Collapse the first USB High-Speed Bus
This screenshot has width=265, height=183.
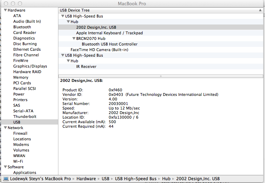[x=63, y=16]
